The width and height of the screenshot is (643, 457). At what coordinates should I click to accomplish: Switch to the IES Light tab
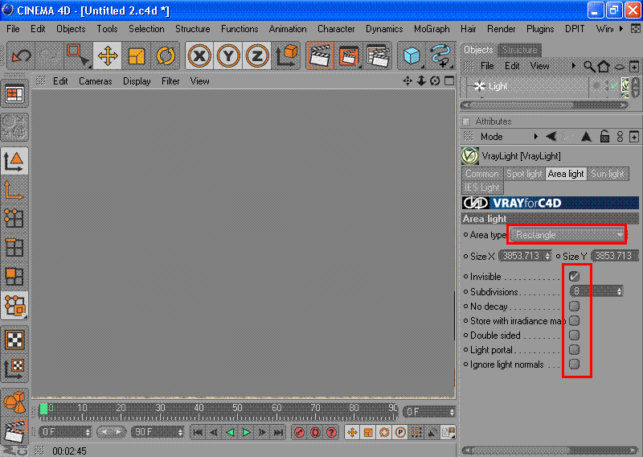481,187
